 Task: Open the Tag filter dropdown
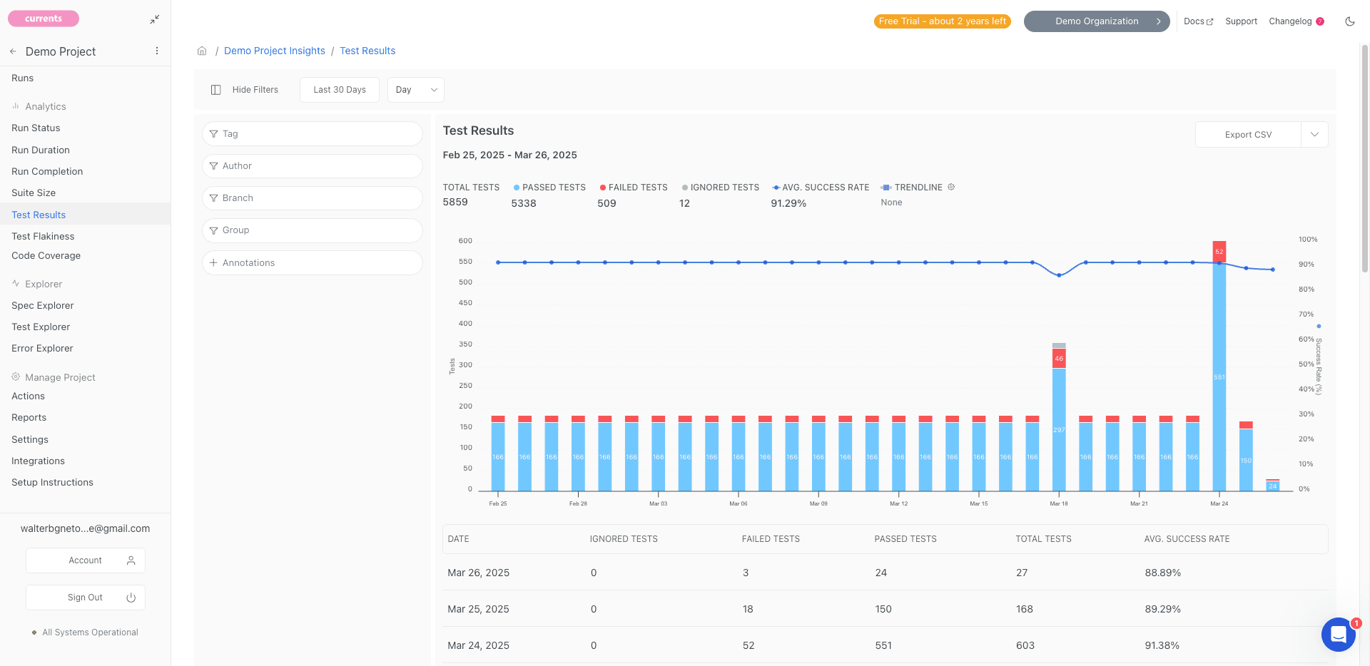pyautogui.click(x=313, y=134)
